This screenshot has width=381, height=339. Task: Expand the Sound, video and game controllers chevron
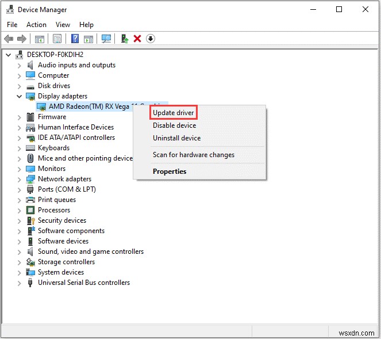[x=20, y=252]
